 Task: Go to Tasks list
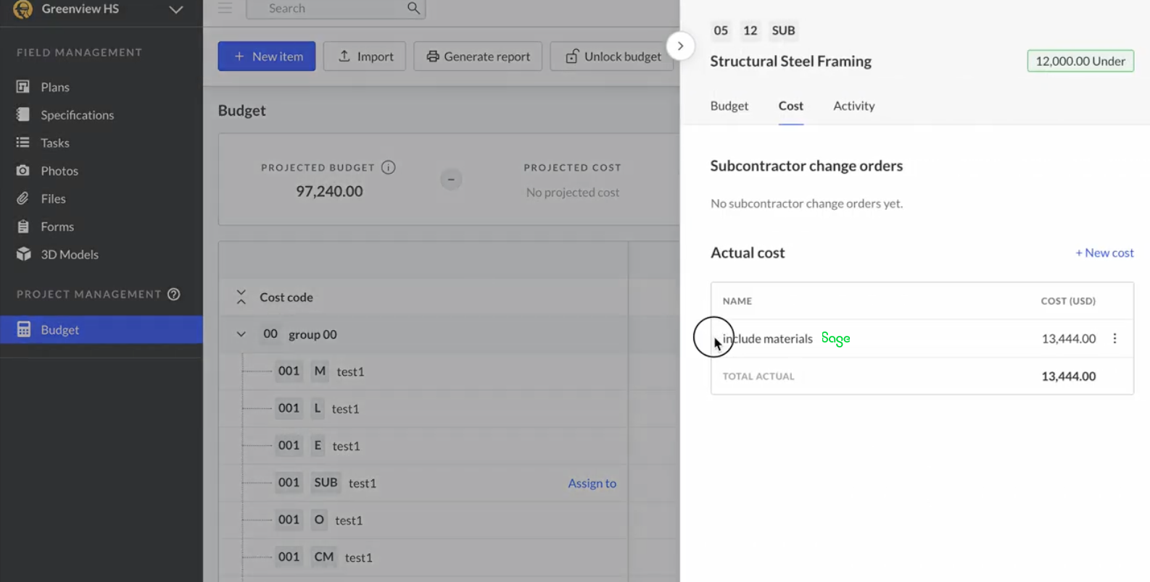[54, 143]
